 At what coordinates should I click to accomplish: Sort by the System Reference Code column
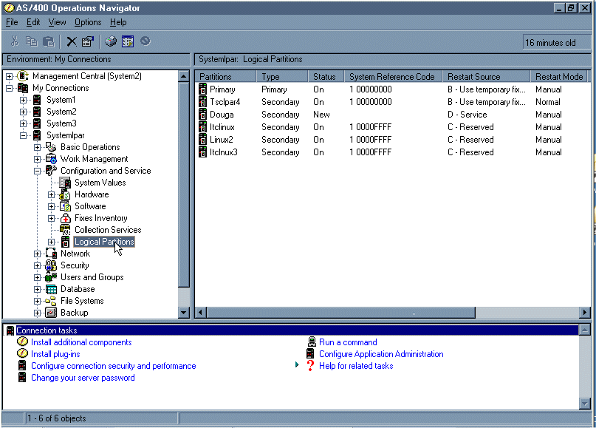[394, 76]
